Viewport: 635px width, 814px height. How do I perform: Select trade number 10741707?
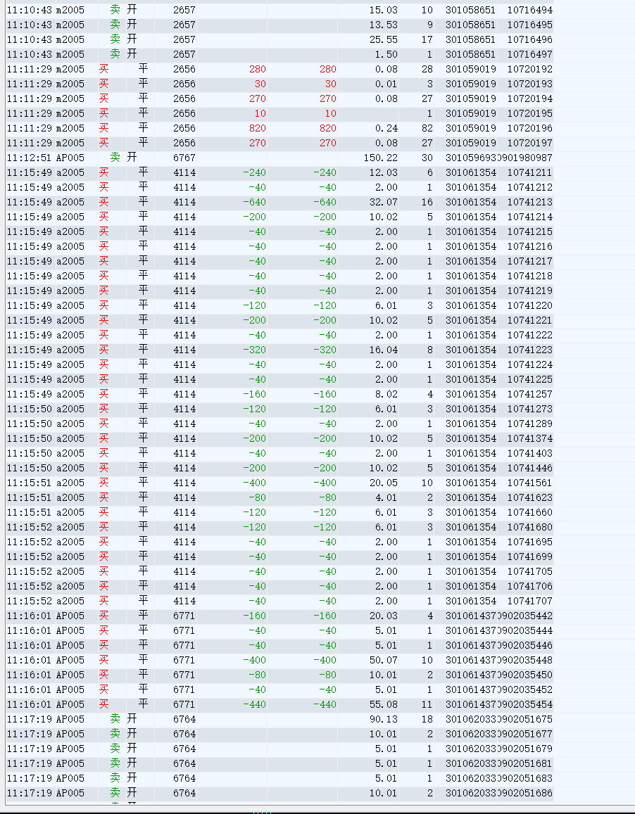click(529, 601)
